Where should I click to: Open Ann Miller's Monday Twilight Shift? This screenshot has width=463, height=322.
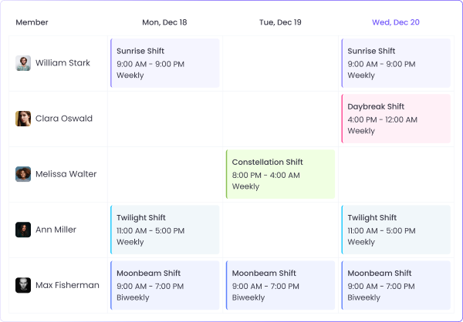[x=165, y=230]
